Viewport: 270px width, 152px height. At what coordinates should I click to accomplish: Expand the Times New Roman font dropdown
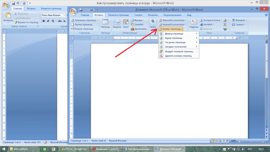64,15
